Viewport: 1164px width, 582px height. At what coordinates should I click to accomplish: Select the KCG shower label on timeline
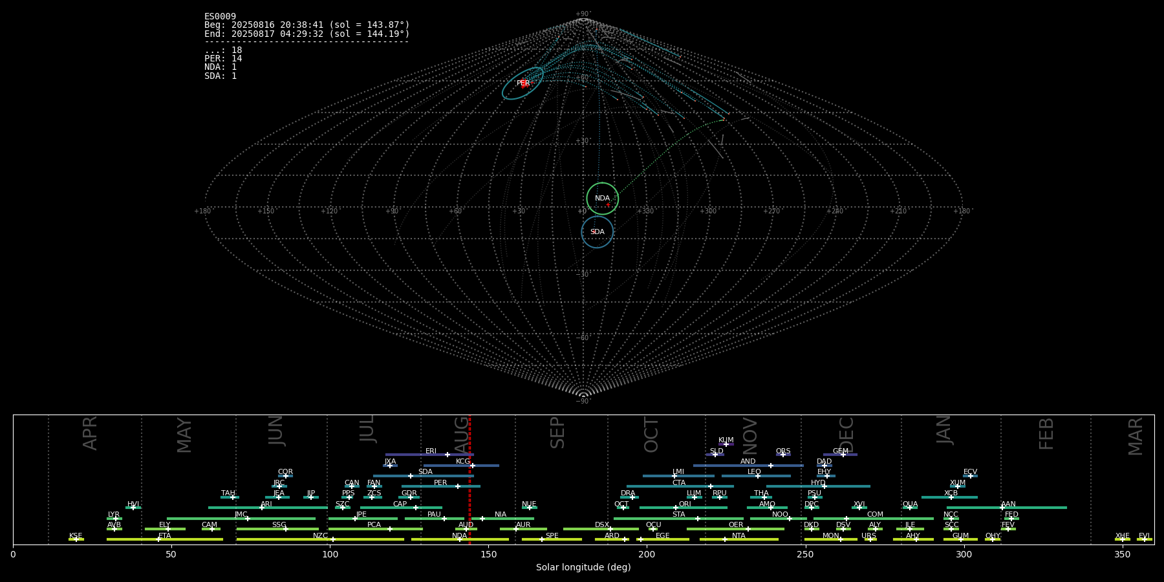tap(463, 462)
